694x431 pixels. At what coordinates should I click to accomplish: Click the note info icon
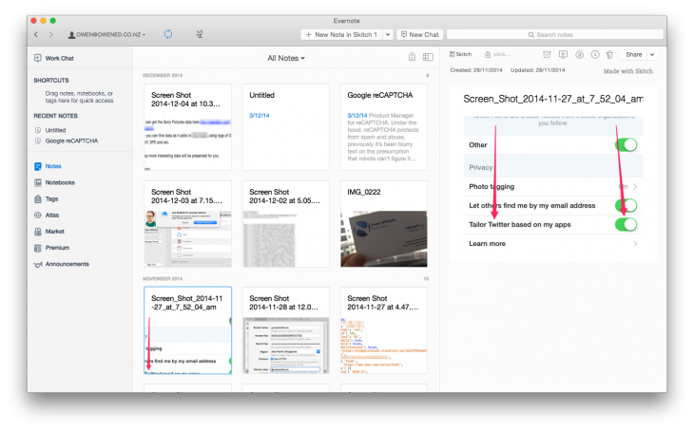595,54
